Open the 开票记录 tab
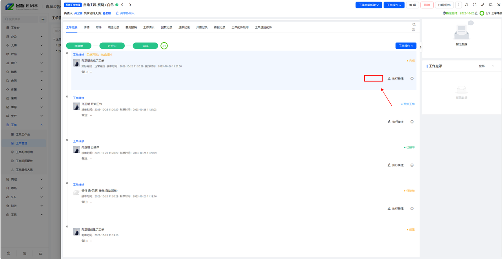This screenshot has width=502, height=259. pos(202,27)
